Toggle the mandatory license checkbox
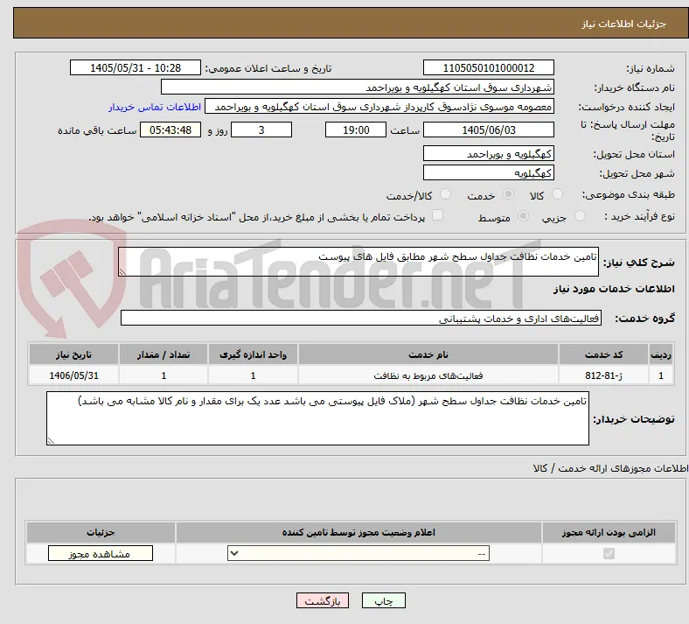Image resolution: width=689 pixels, height=624 pixels. click(609, 553)
